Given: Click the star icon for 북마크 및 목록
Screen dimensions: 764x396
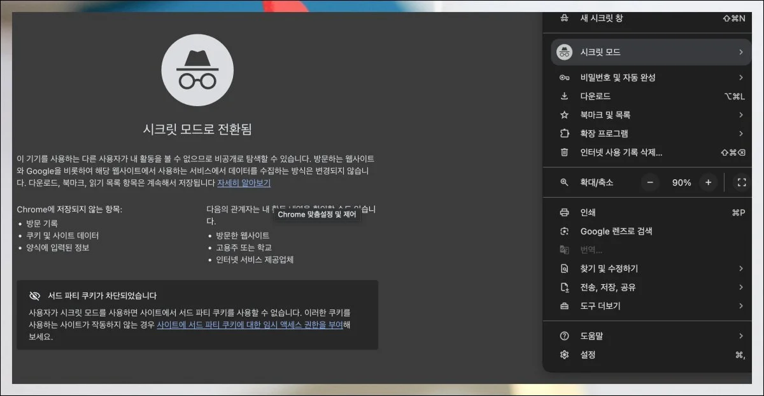Looking at the screenshot, I should tap(564, 115).
